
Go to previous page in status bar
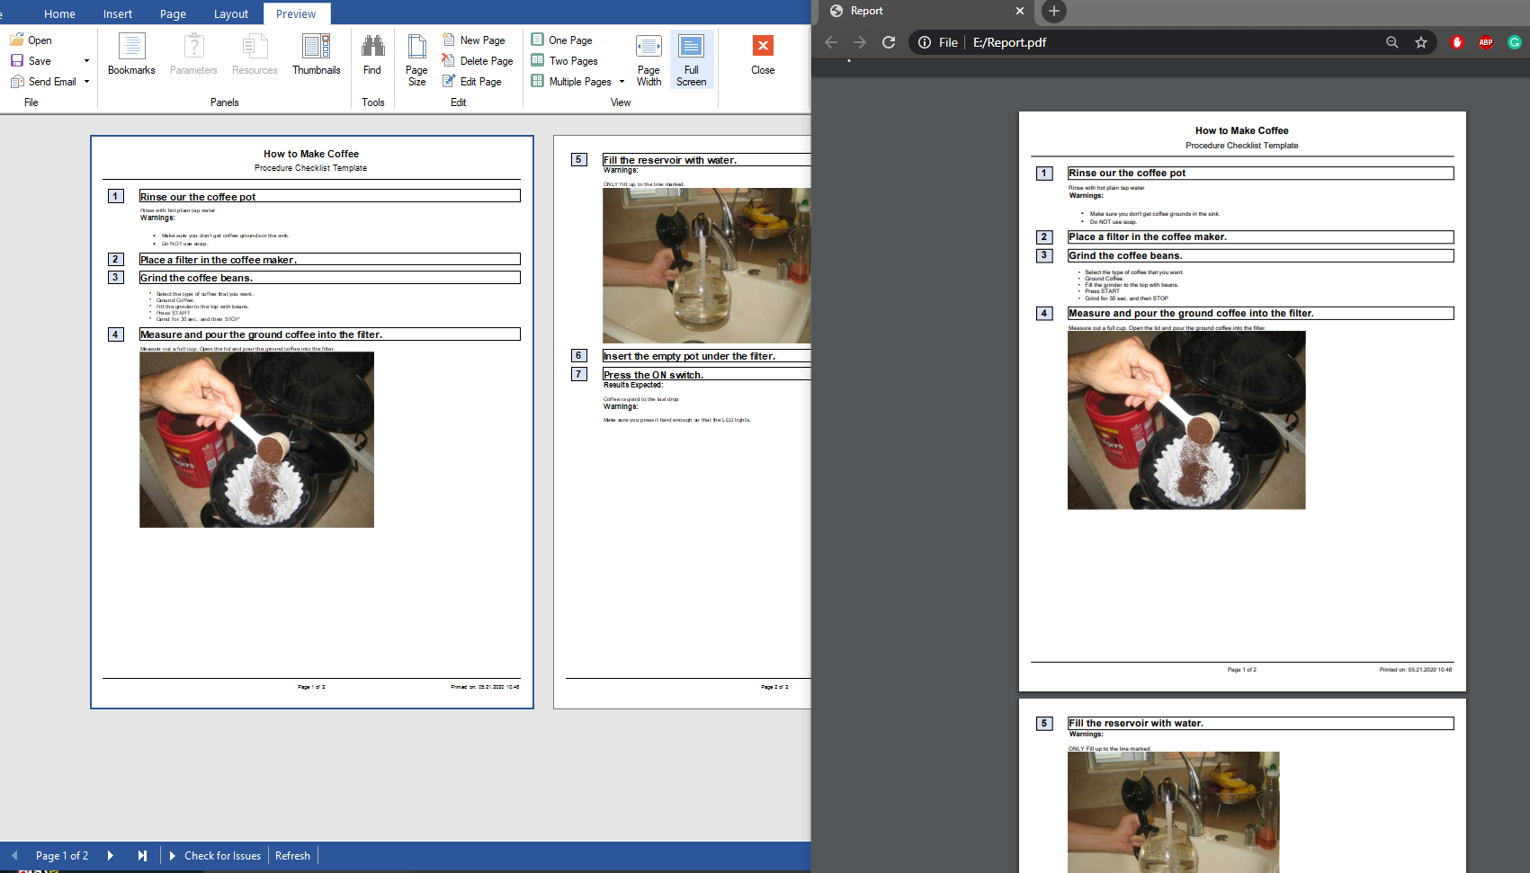14,855
